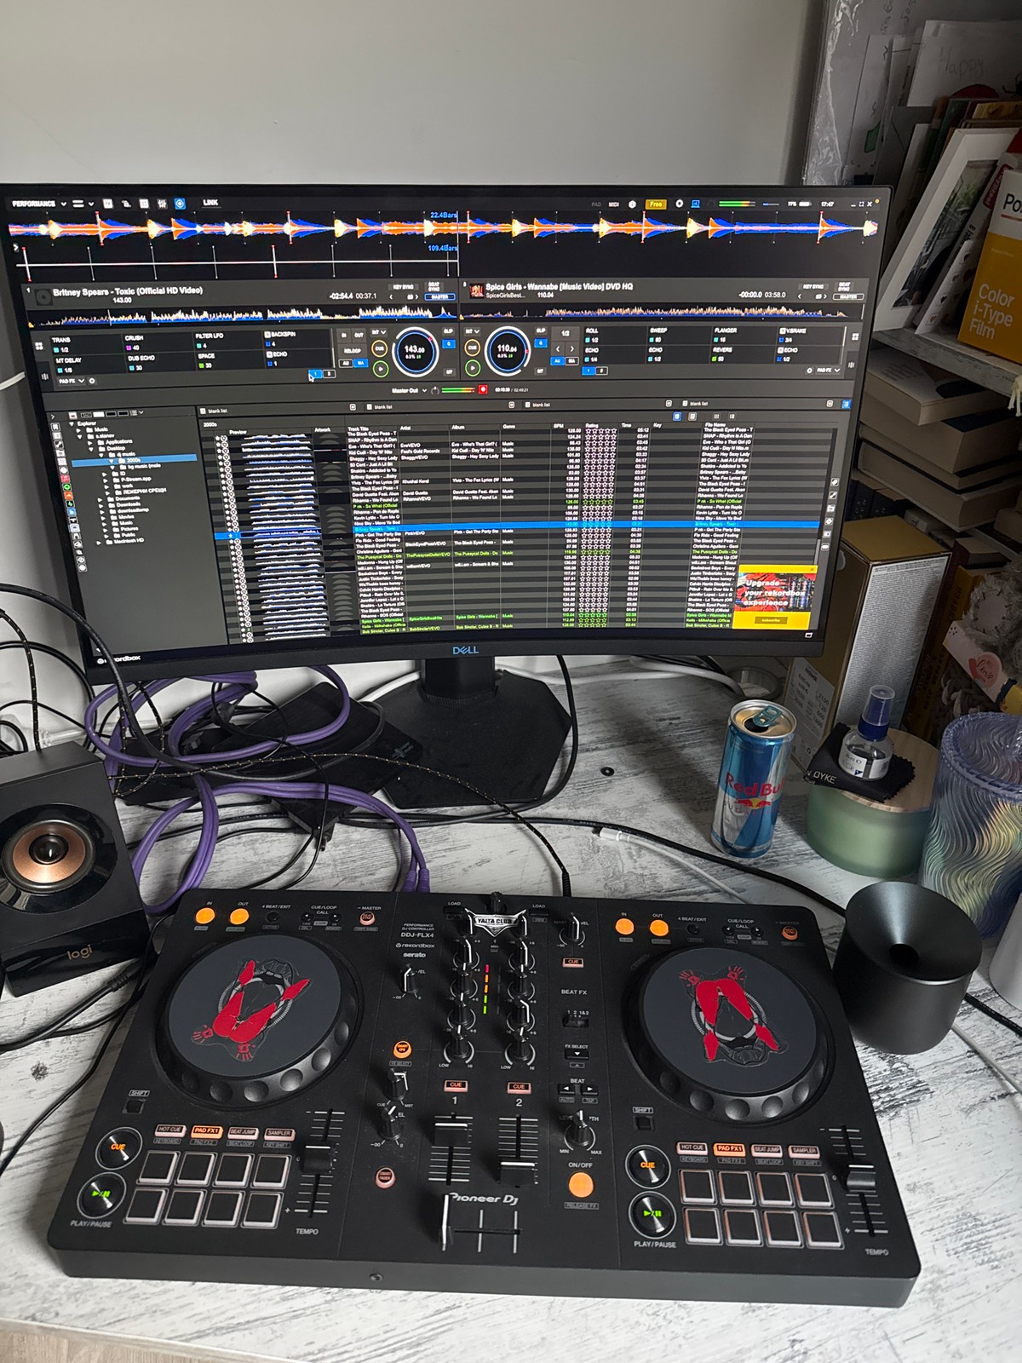1022x1363 pixels.
Task: Click the subscribe button in upgrade ad
Action: pyautogui.click(x=771, y=620)
